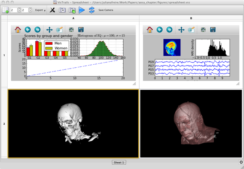Click the back arrow in cell B1 toolbar
244x169 pixels.
[x=160, y=29]
